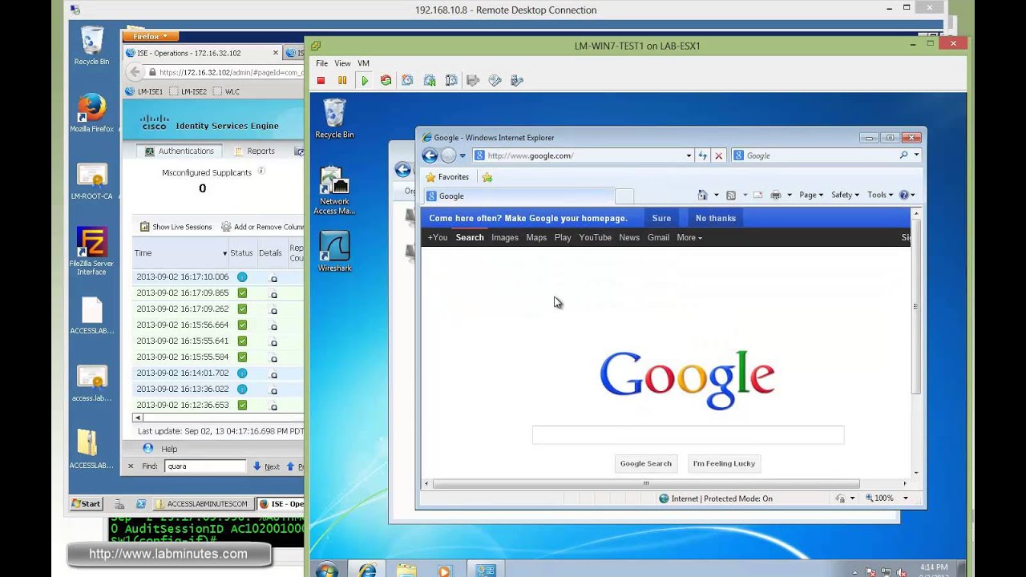1026x577 pixels.
Task: Open LM-ROOT-CA certificate on desktop
Action: 91,182
